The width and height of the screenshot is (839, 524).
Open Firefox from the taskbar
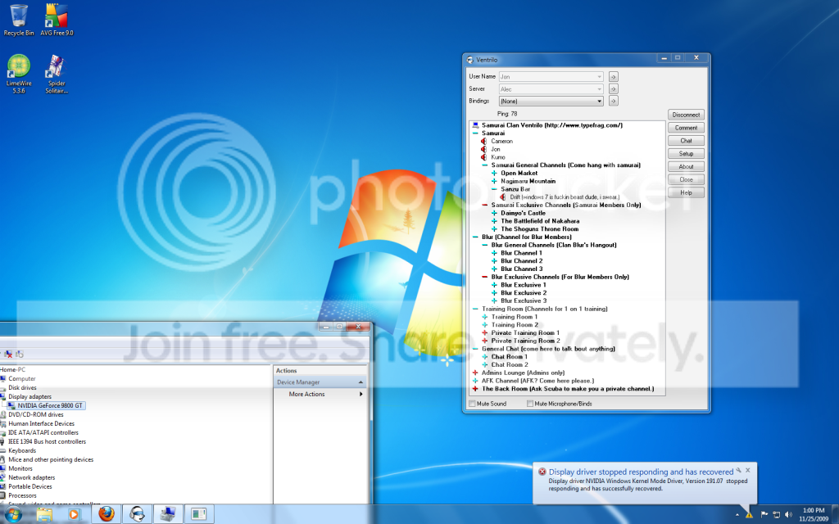point(107,514)
